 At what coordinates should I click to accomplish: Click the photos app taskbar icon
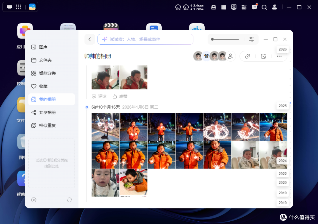pyautogui.click(x=32, y=7)
